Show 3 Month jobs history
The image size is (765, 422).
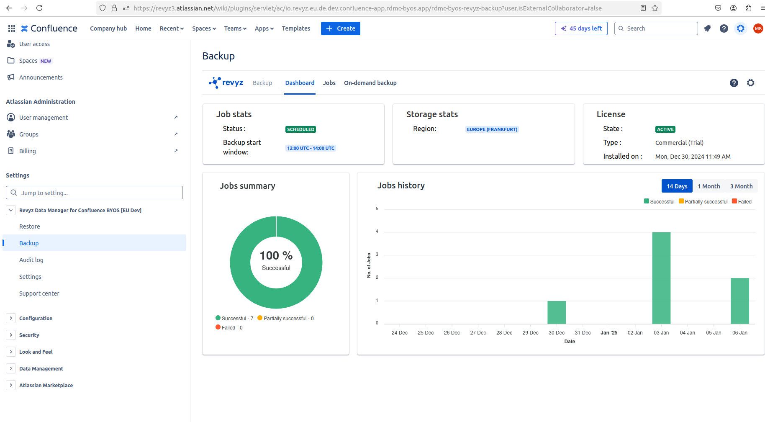[741, 186]
